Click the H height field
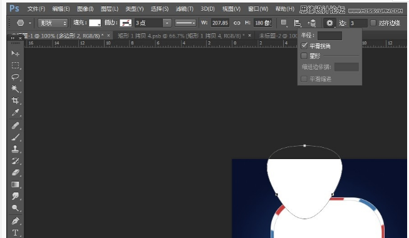The width and height of the screenshot is (409, 238). 262,23
